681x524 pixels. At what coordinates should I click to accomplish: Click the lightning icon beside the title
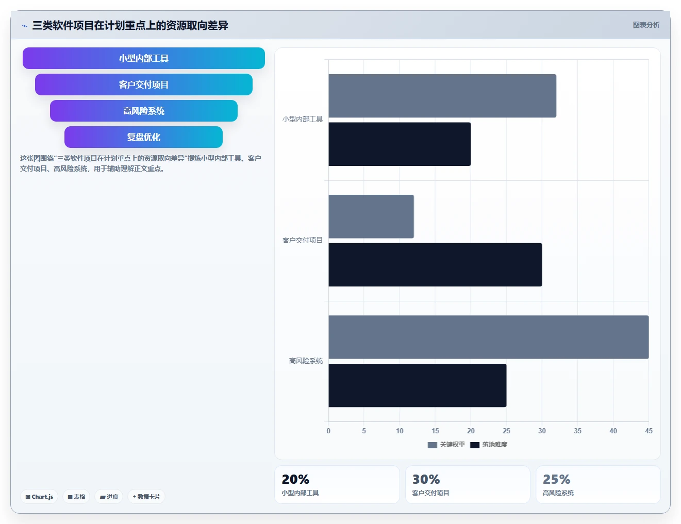click(24, 26)
